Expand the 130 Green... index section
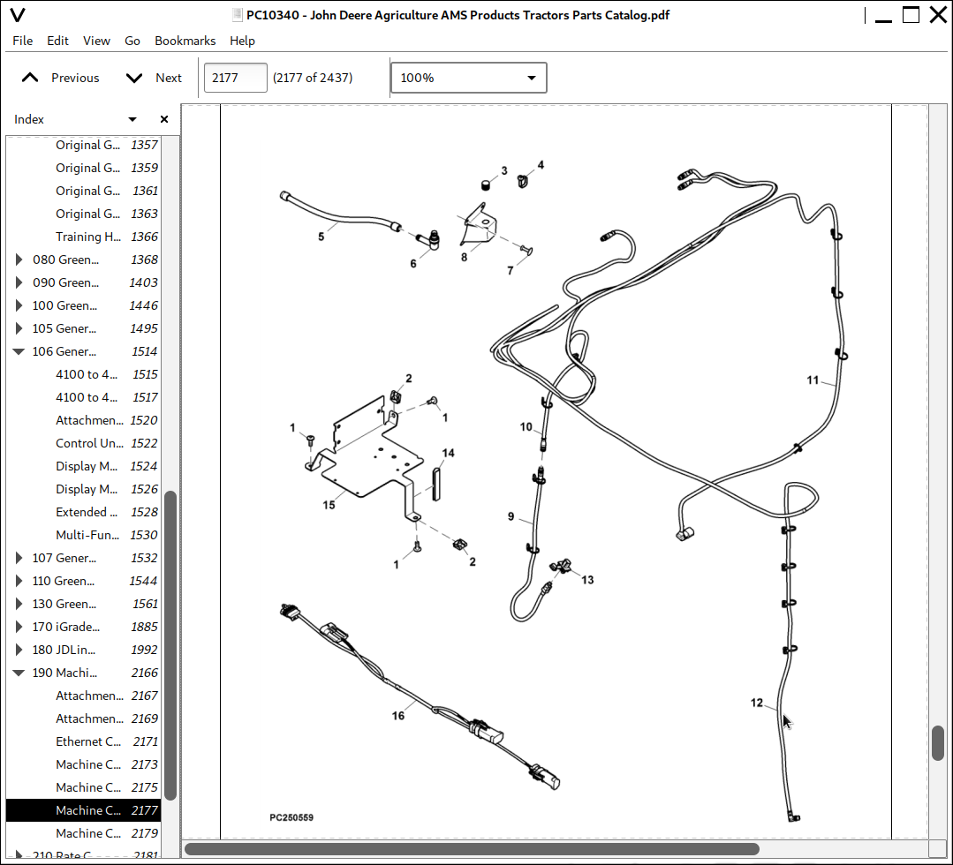953x865 pixels. click(x=19, y=604)
